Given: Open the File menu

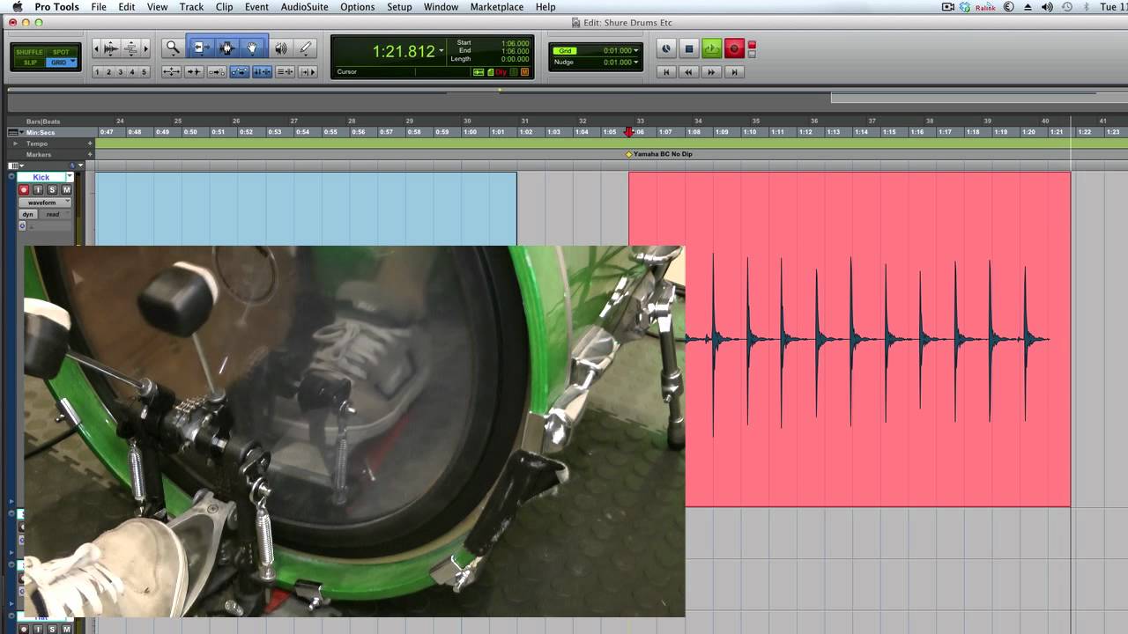Looking at the screenshot, I should tap(99, 7).
